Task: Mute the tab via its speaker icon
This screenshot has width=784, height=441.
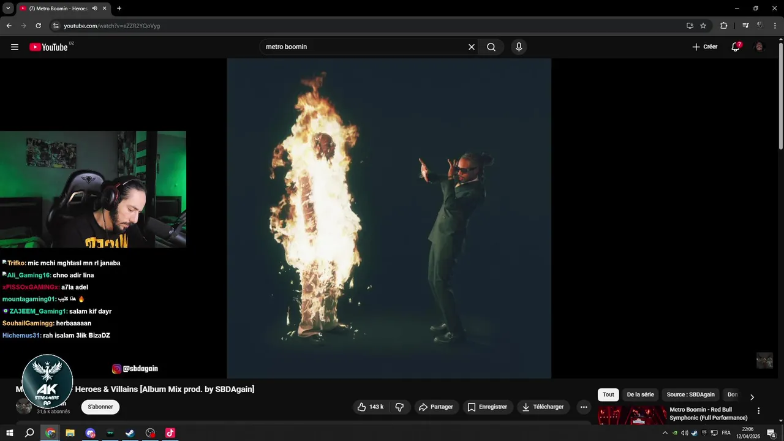Action: coord(94,9)
